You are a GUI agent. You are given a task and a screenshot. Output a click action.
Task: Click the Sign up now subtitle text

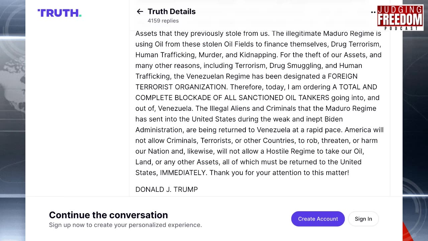coord(125,225)
